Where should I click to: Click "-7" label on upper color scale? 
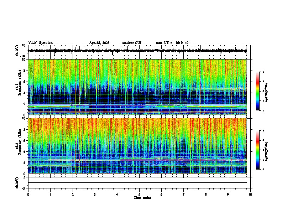pyautogui.click(x=262, y=110)
